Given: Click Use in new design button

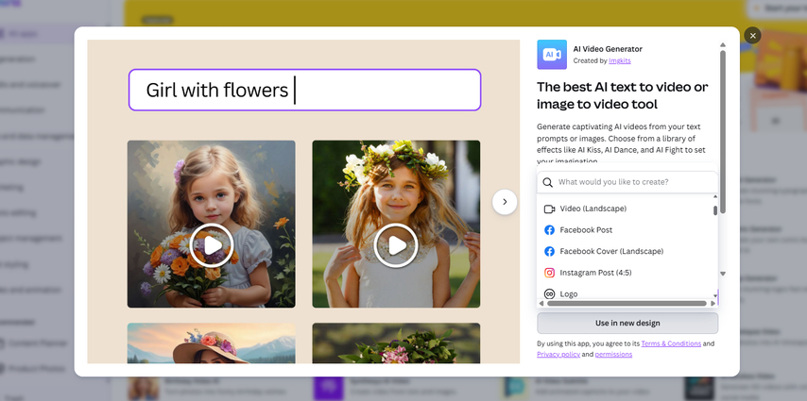Looking at the screenshot, I should click(x=627, y=324).
